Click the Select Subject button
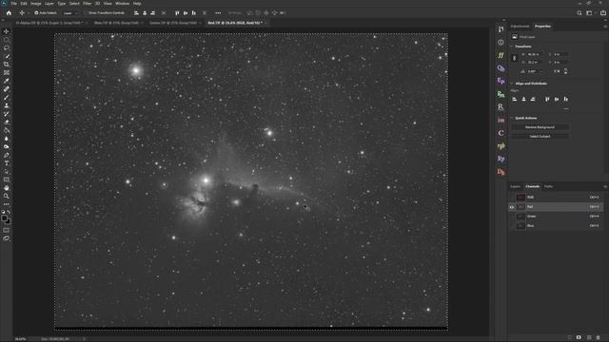The image size is (609, 342). (540, 137)
